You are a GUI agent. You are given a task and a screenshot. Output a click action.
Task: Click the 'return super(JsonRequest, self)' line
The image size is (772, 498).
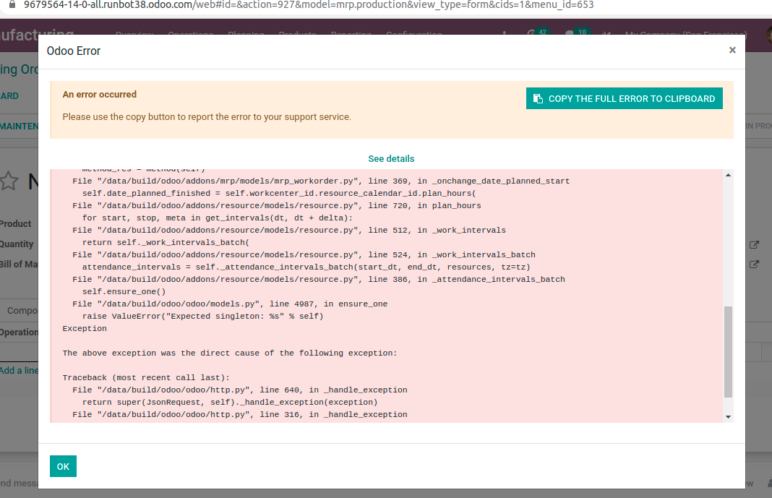pos(230,403)
